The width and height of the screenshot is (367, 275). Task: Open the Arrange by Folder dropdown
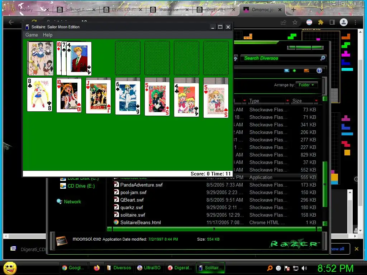(306, 85)
